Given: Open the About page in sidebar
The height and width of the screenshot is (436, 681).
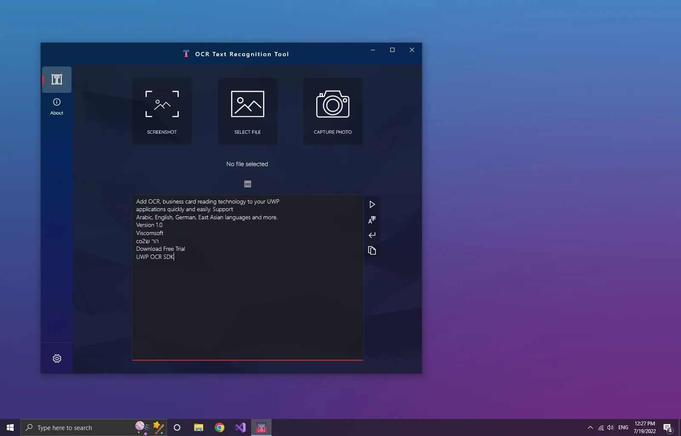Looking at the screenshot, I should coord(57,106).
